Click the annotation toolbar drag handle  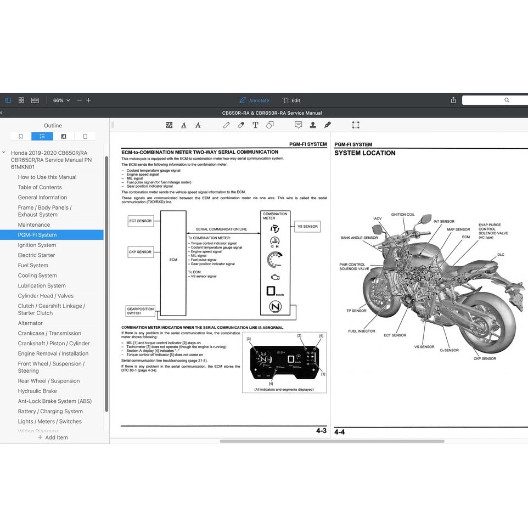pos(113,125)
